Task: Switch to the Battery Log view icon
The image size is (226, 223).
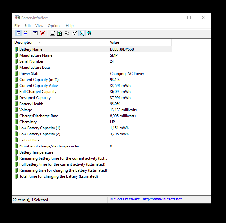Action: [x=26, y=33]
